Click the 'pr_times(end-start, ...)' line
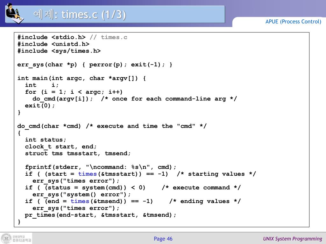 pyautogui.click(x=101, y=215)
